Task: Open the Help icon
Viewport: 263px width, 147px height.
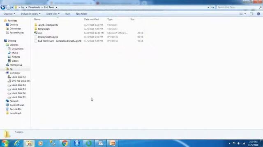Action: click(x=258, y=14)
